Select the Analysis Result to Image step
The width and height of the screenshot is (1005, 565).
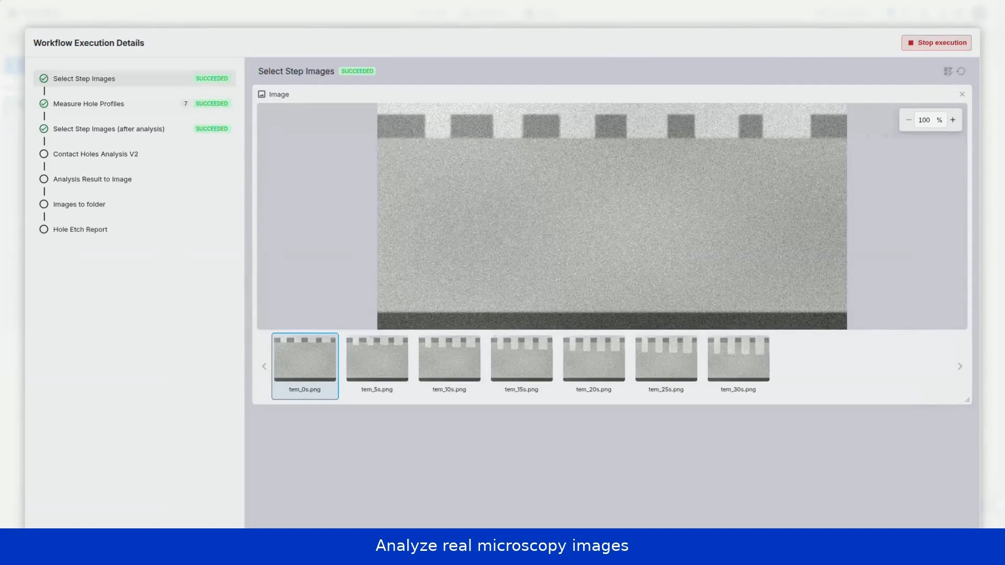[x=135, y=179]
